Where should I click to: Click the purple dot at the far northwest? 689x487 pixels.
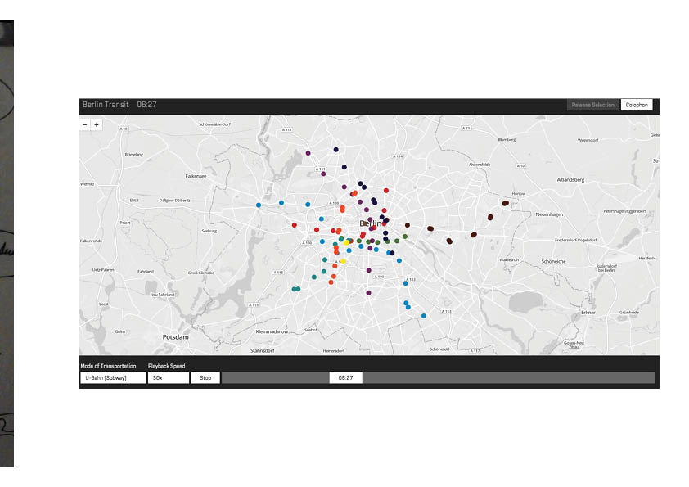[308, 153]
